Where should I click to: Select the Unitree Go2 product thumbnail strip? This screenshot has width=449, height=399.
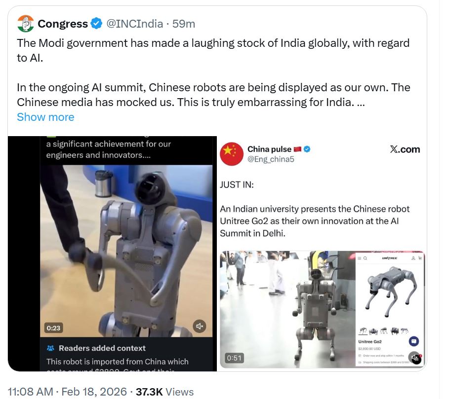click(x=384, y=331)
